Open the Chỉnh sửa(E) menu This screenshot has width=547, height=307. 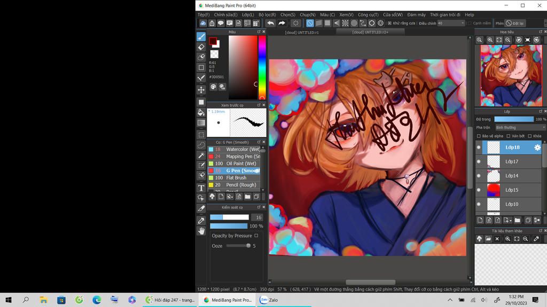pos(226,14)
